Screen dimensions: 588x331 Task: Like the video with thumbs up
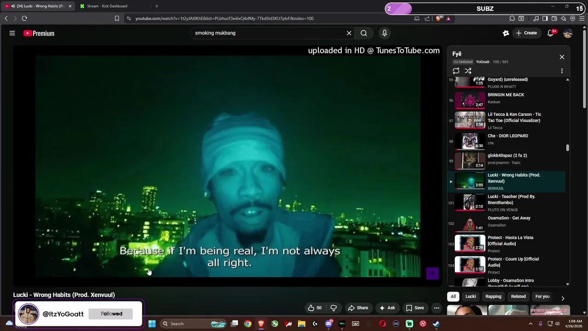coord(315,308)
